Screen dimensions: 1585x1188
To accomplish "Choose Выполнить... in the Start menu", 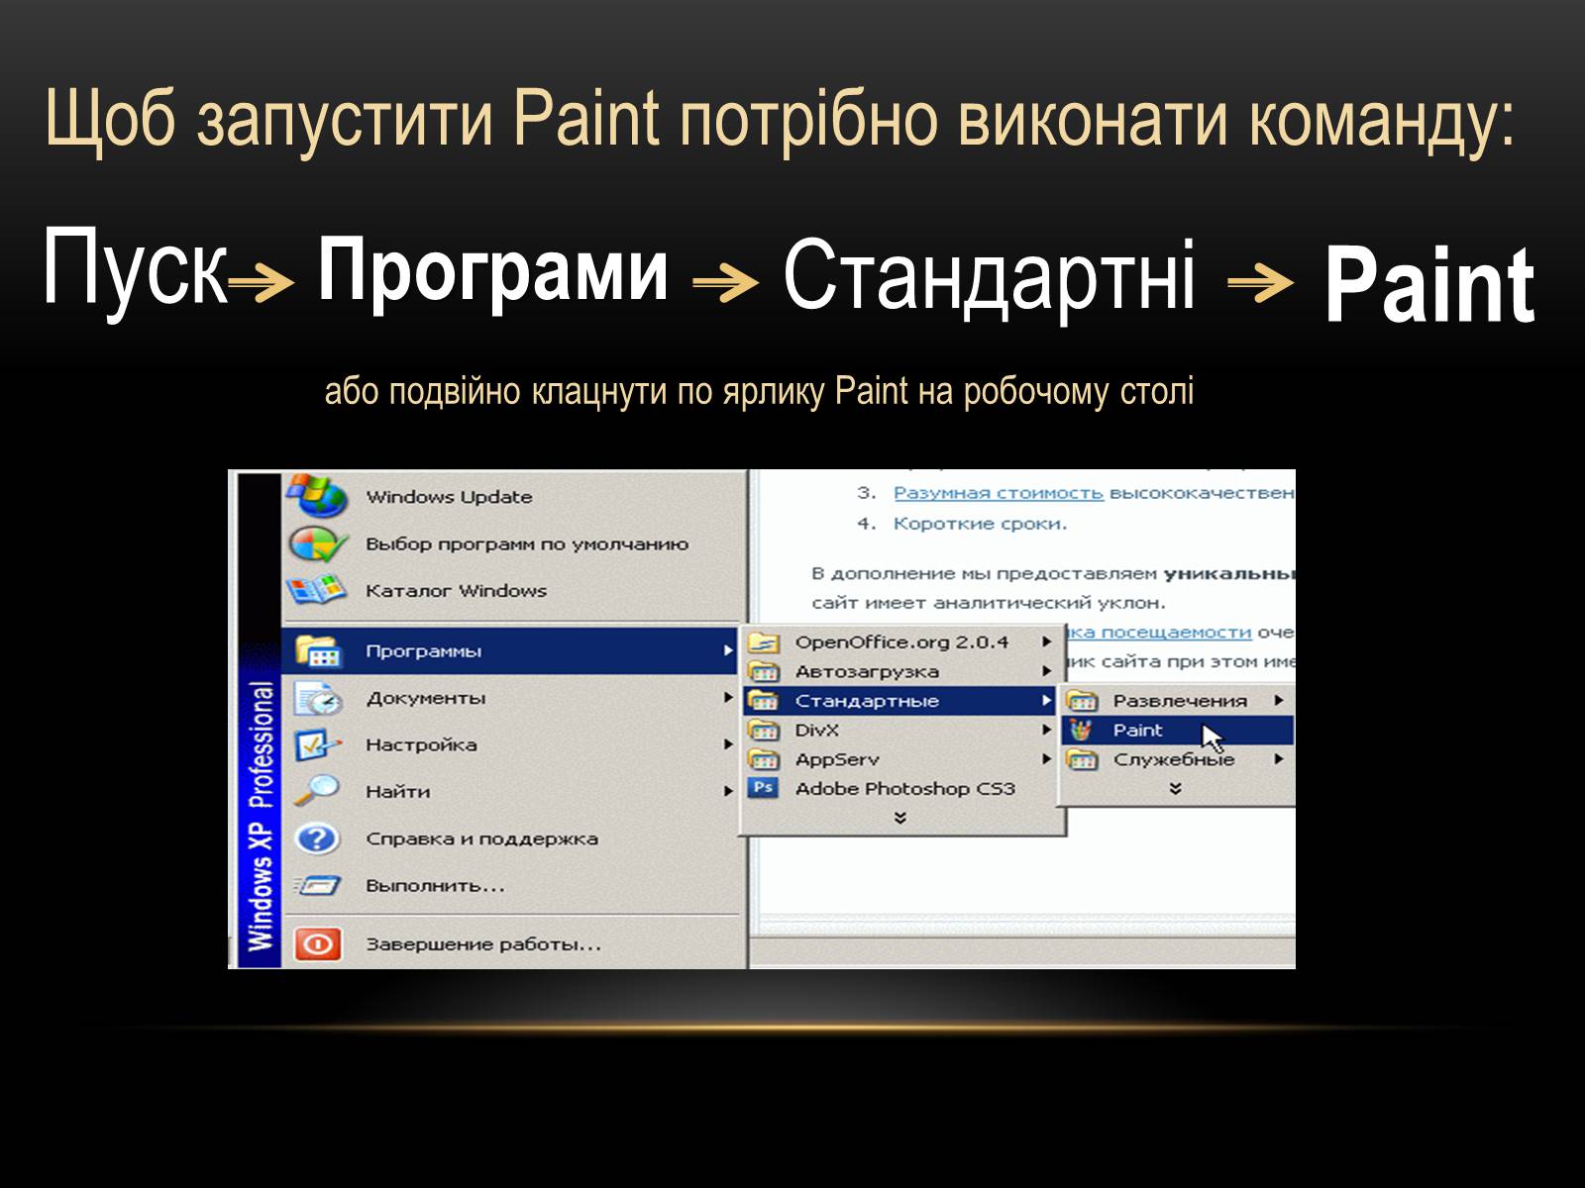I will coord(511,885).
